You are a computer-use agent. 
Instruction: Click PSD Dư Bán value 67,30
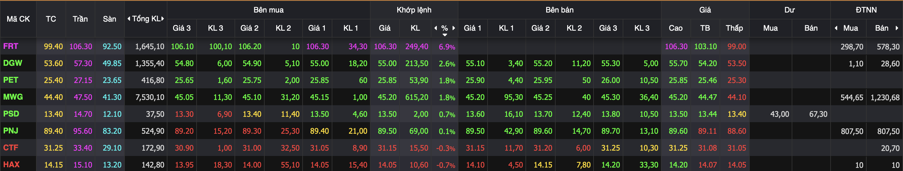[x=818, y=114]
